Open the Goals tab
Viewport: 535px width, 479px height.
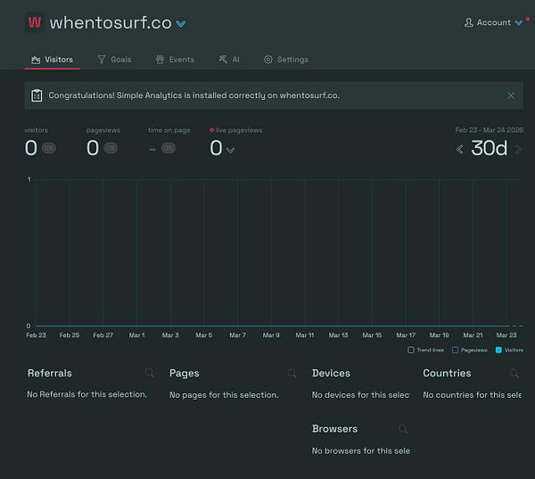114,60
